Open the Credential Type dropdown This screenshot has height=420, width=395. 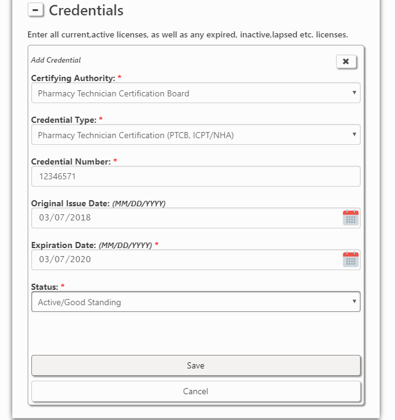[195, 135]
